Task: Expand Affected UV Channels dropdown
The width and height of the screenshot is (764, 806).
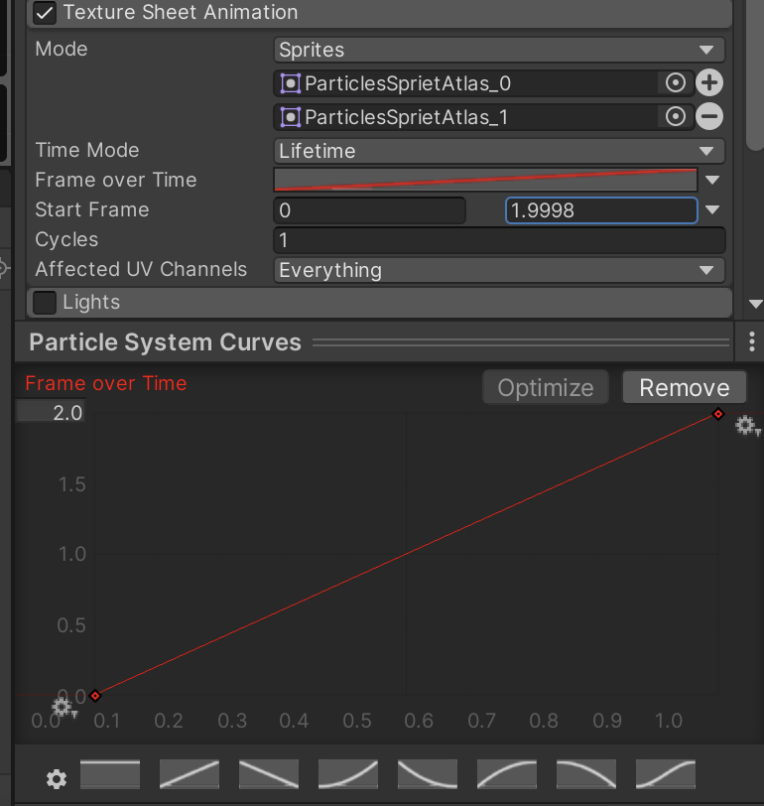Action: click(499, 270)
